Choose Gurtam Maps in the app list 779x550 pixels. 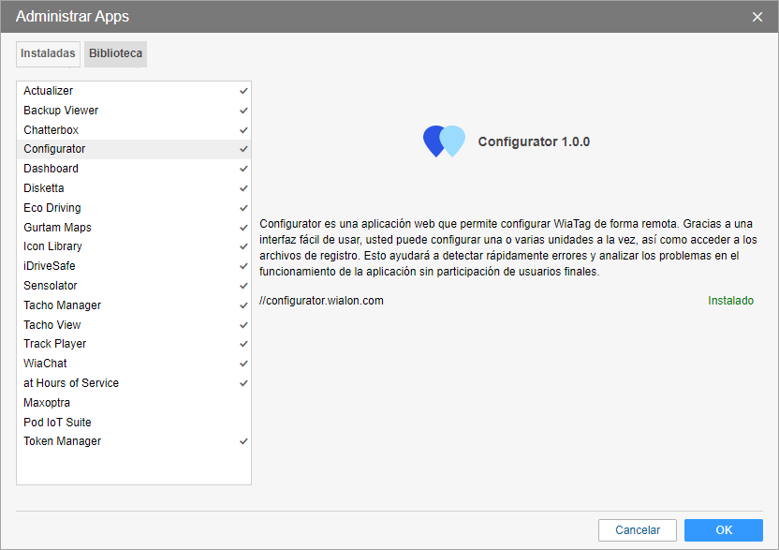57,228
